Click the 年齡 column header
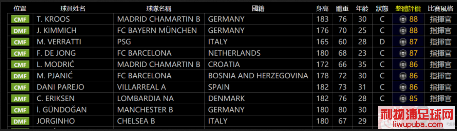Image resolution: width=457 pixels, height=131 pixels. (362, 8)
